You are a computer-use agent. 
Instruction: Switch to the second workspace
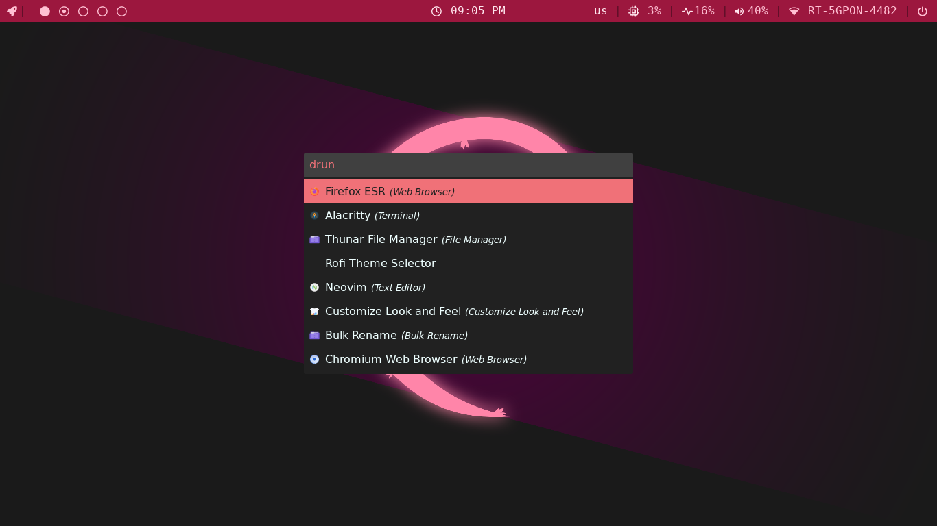click(64, 11)
